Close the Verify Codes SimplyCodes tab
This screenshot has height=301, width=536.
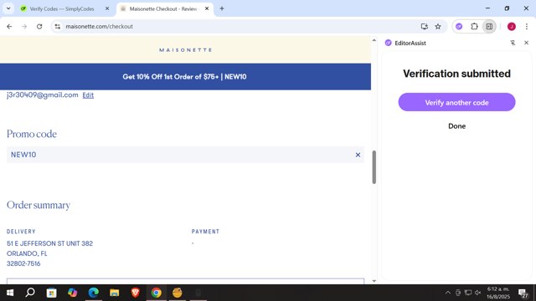point(107,8)
